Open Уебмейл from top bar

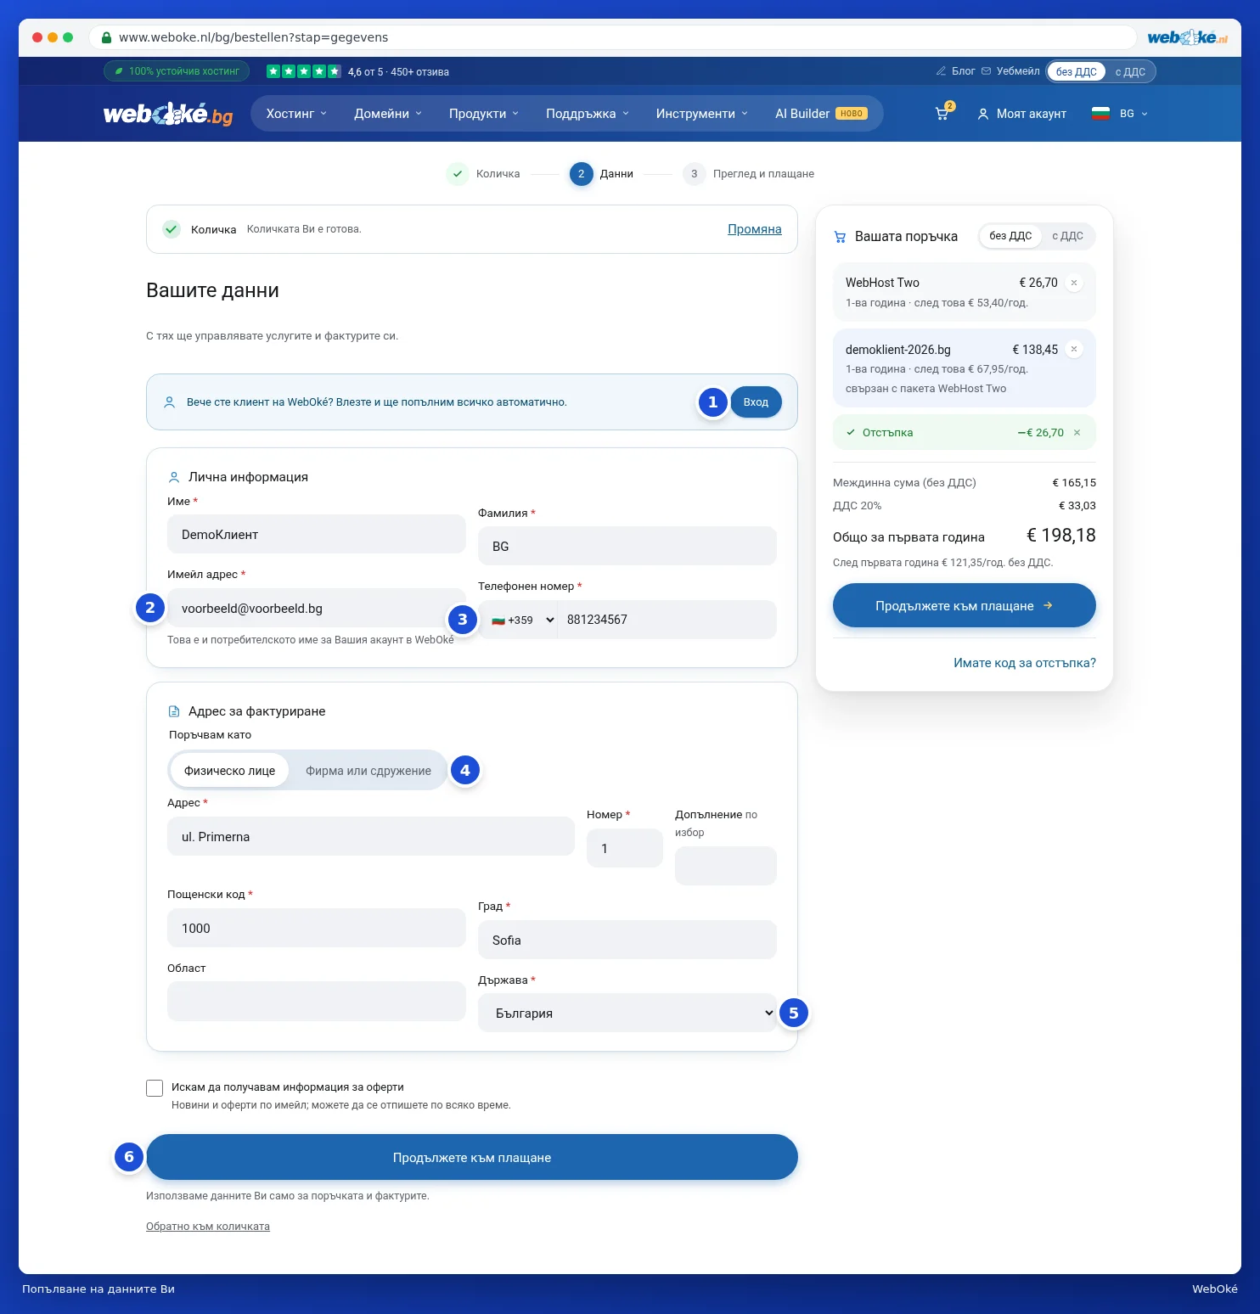pyautogui.click(x=1010, y=71)
